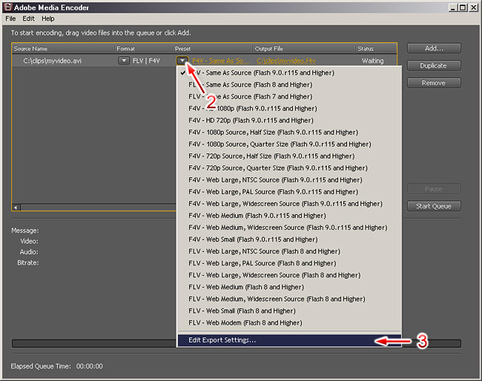482x381 pixels.
Task: Select F4V - Web Large, PAL Source preset
Action: [x=289, y=192]
